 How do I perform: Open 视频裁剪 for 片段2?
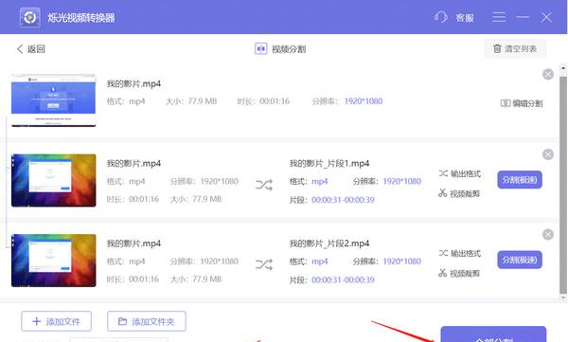(459, 273)
